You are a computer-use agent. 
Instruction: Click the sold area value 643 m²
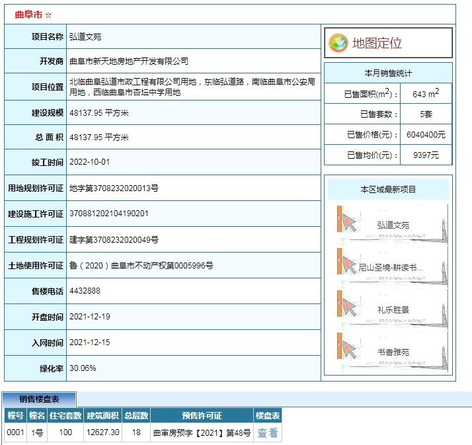426,93
